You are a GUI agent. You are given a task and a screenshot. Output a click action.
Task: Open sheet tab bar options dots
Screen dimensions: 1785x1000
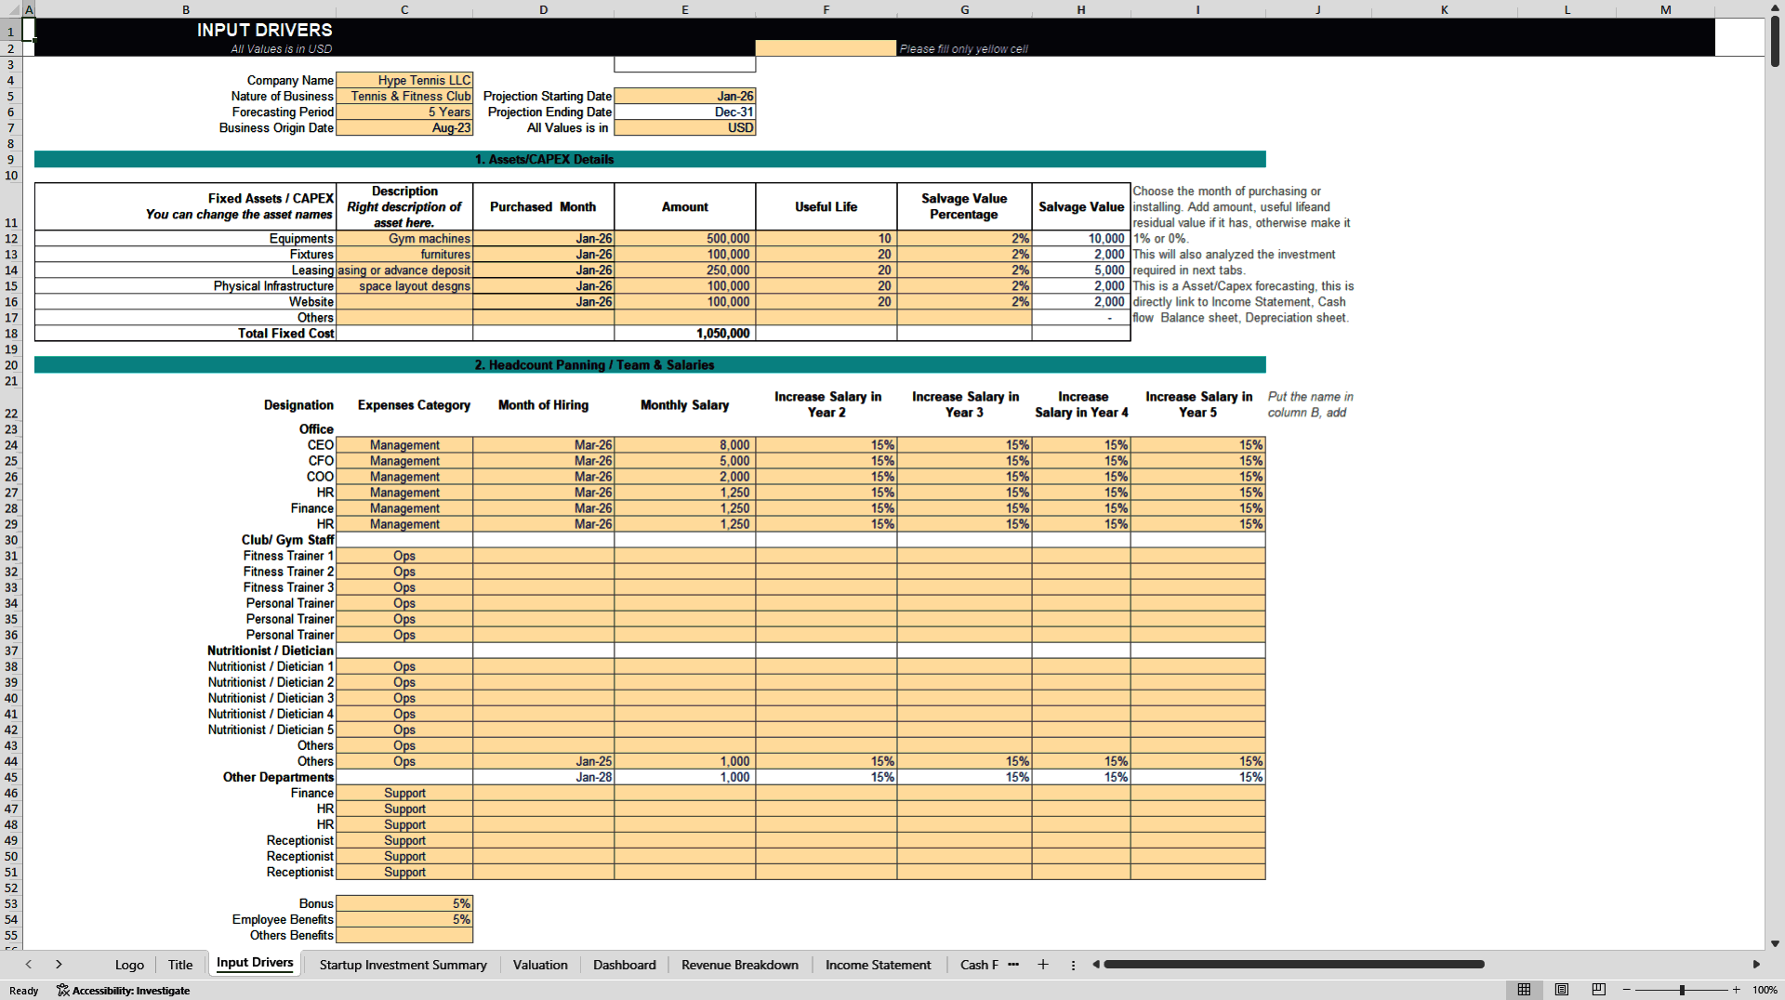1073,965
